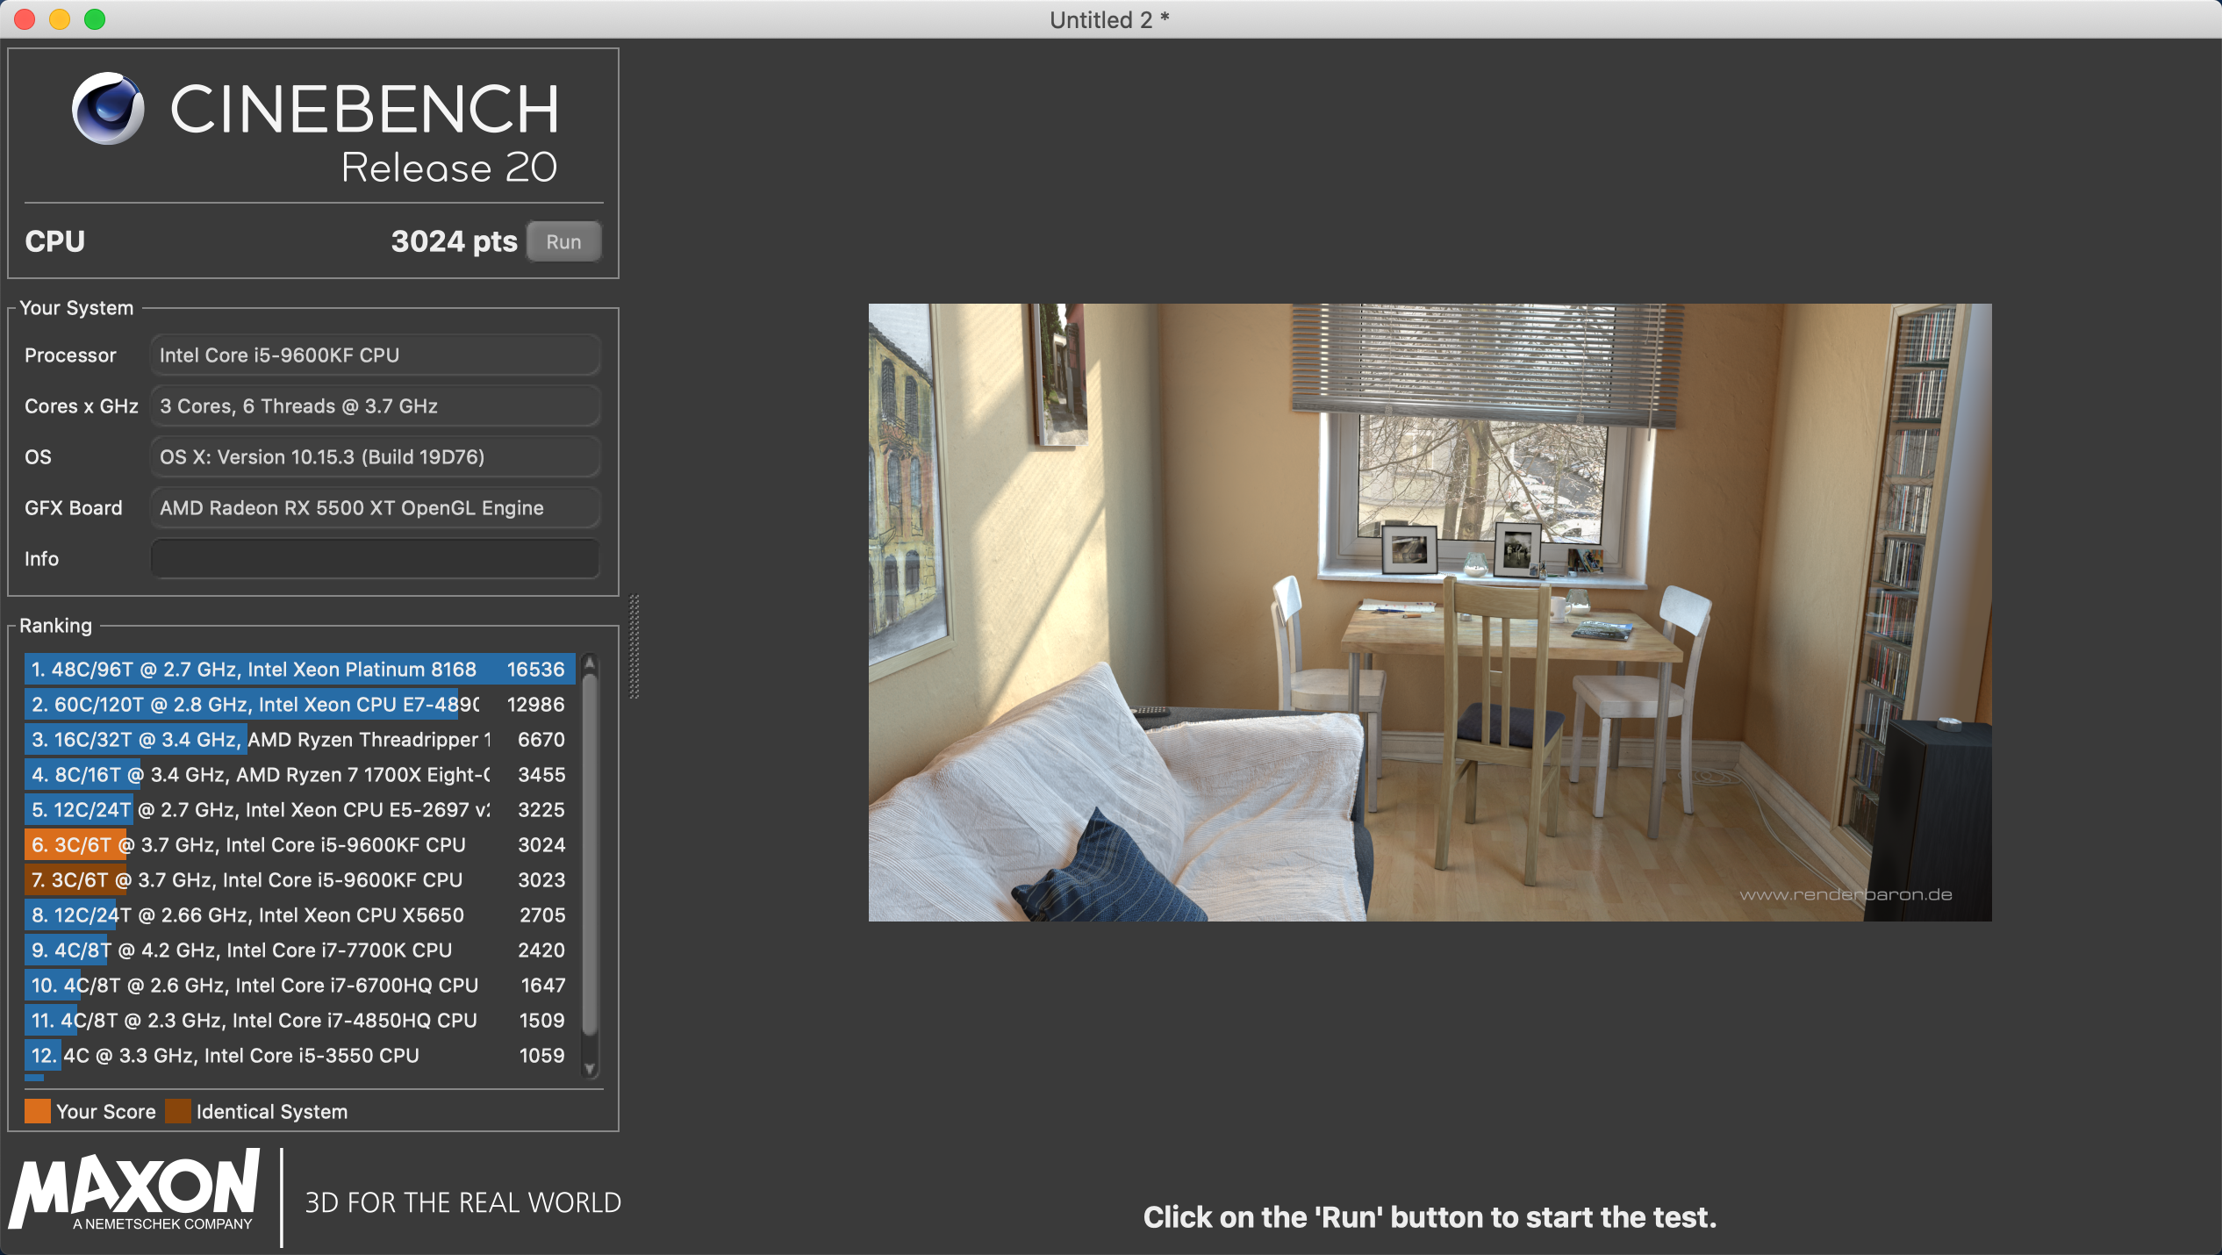Image resolution: width=2222 pixels, height=1255 pixels.
Task: Click the scroll up arrow in Ranking list
Action: 590,663
